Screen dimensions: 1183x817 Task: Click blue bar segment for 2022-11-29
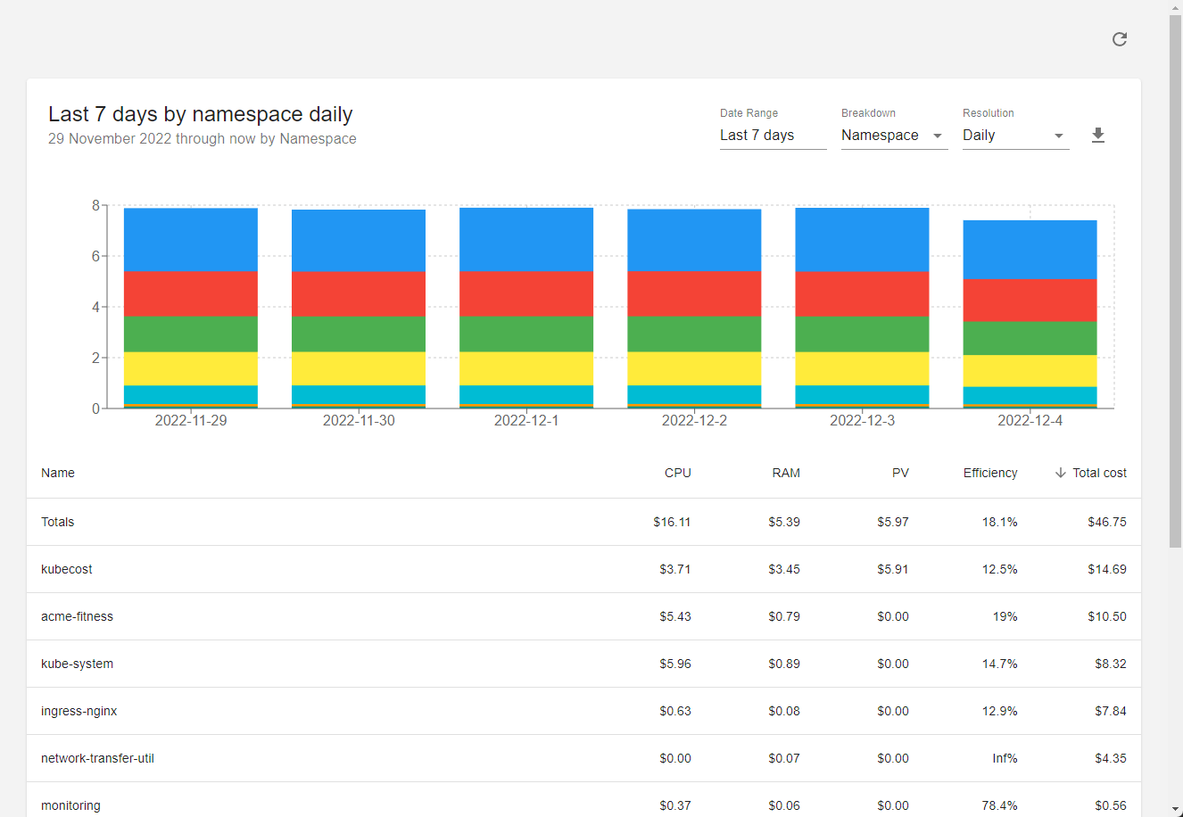(191, 240)
